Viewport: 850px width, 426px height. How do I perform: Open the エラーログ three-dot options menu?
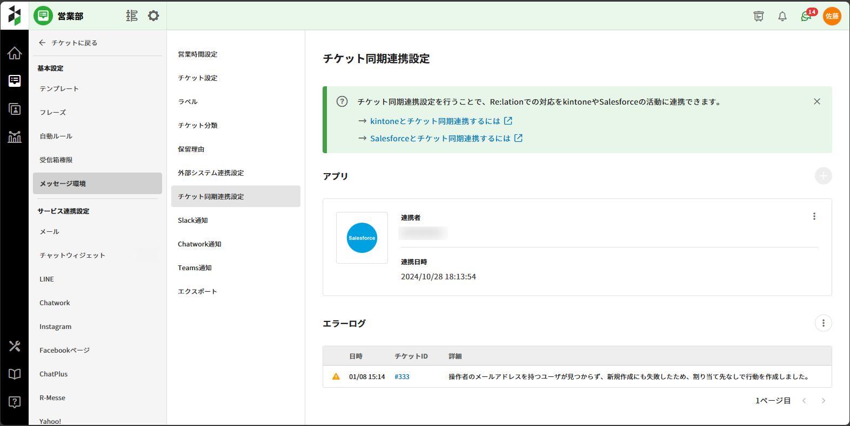click(823, 323)
